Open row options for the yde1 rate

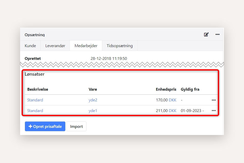point(213,111)
